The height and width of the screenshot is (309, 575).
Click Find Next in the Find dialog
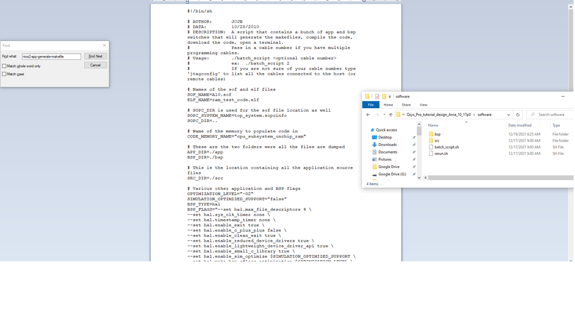(96, 56)
